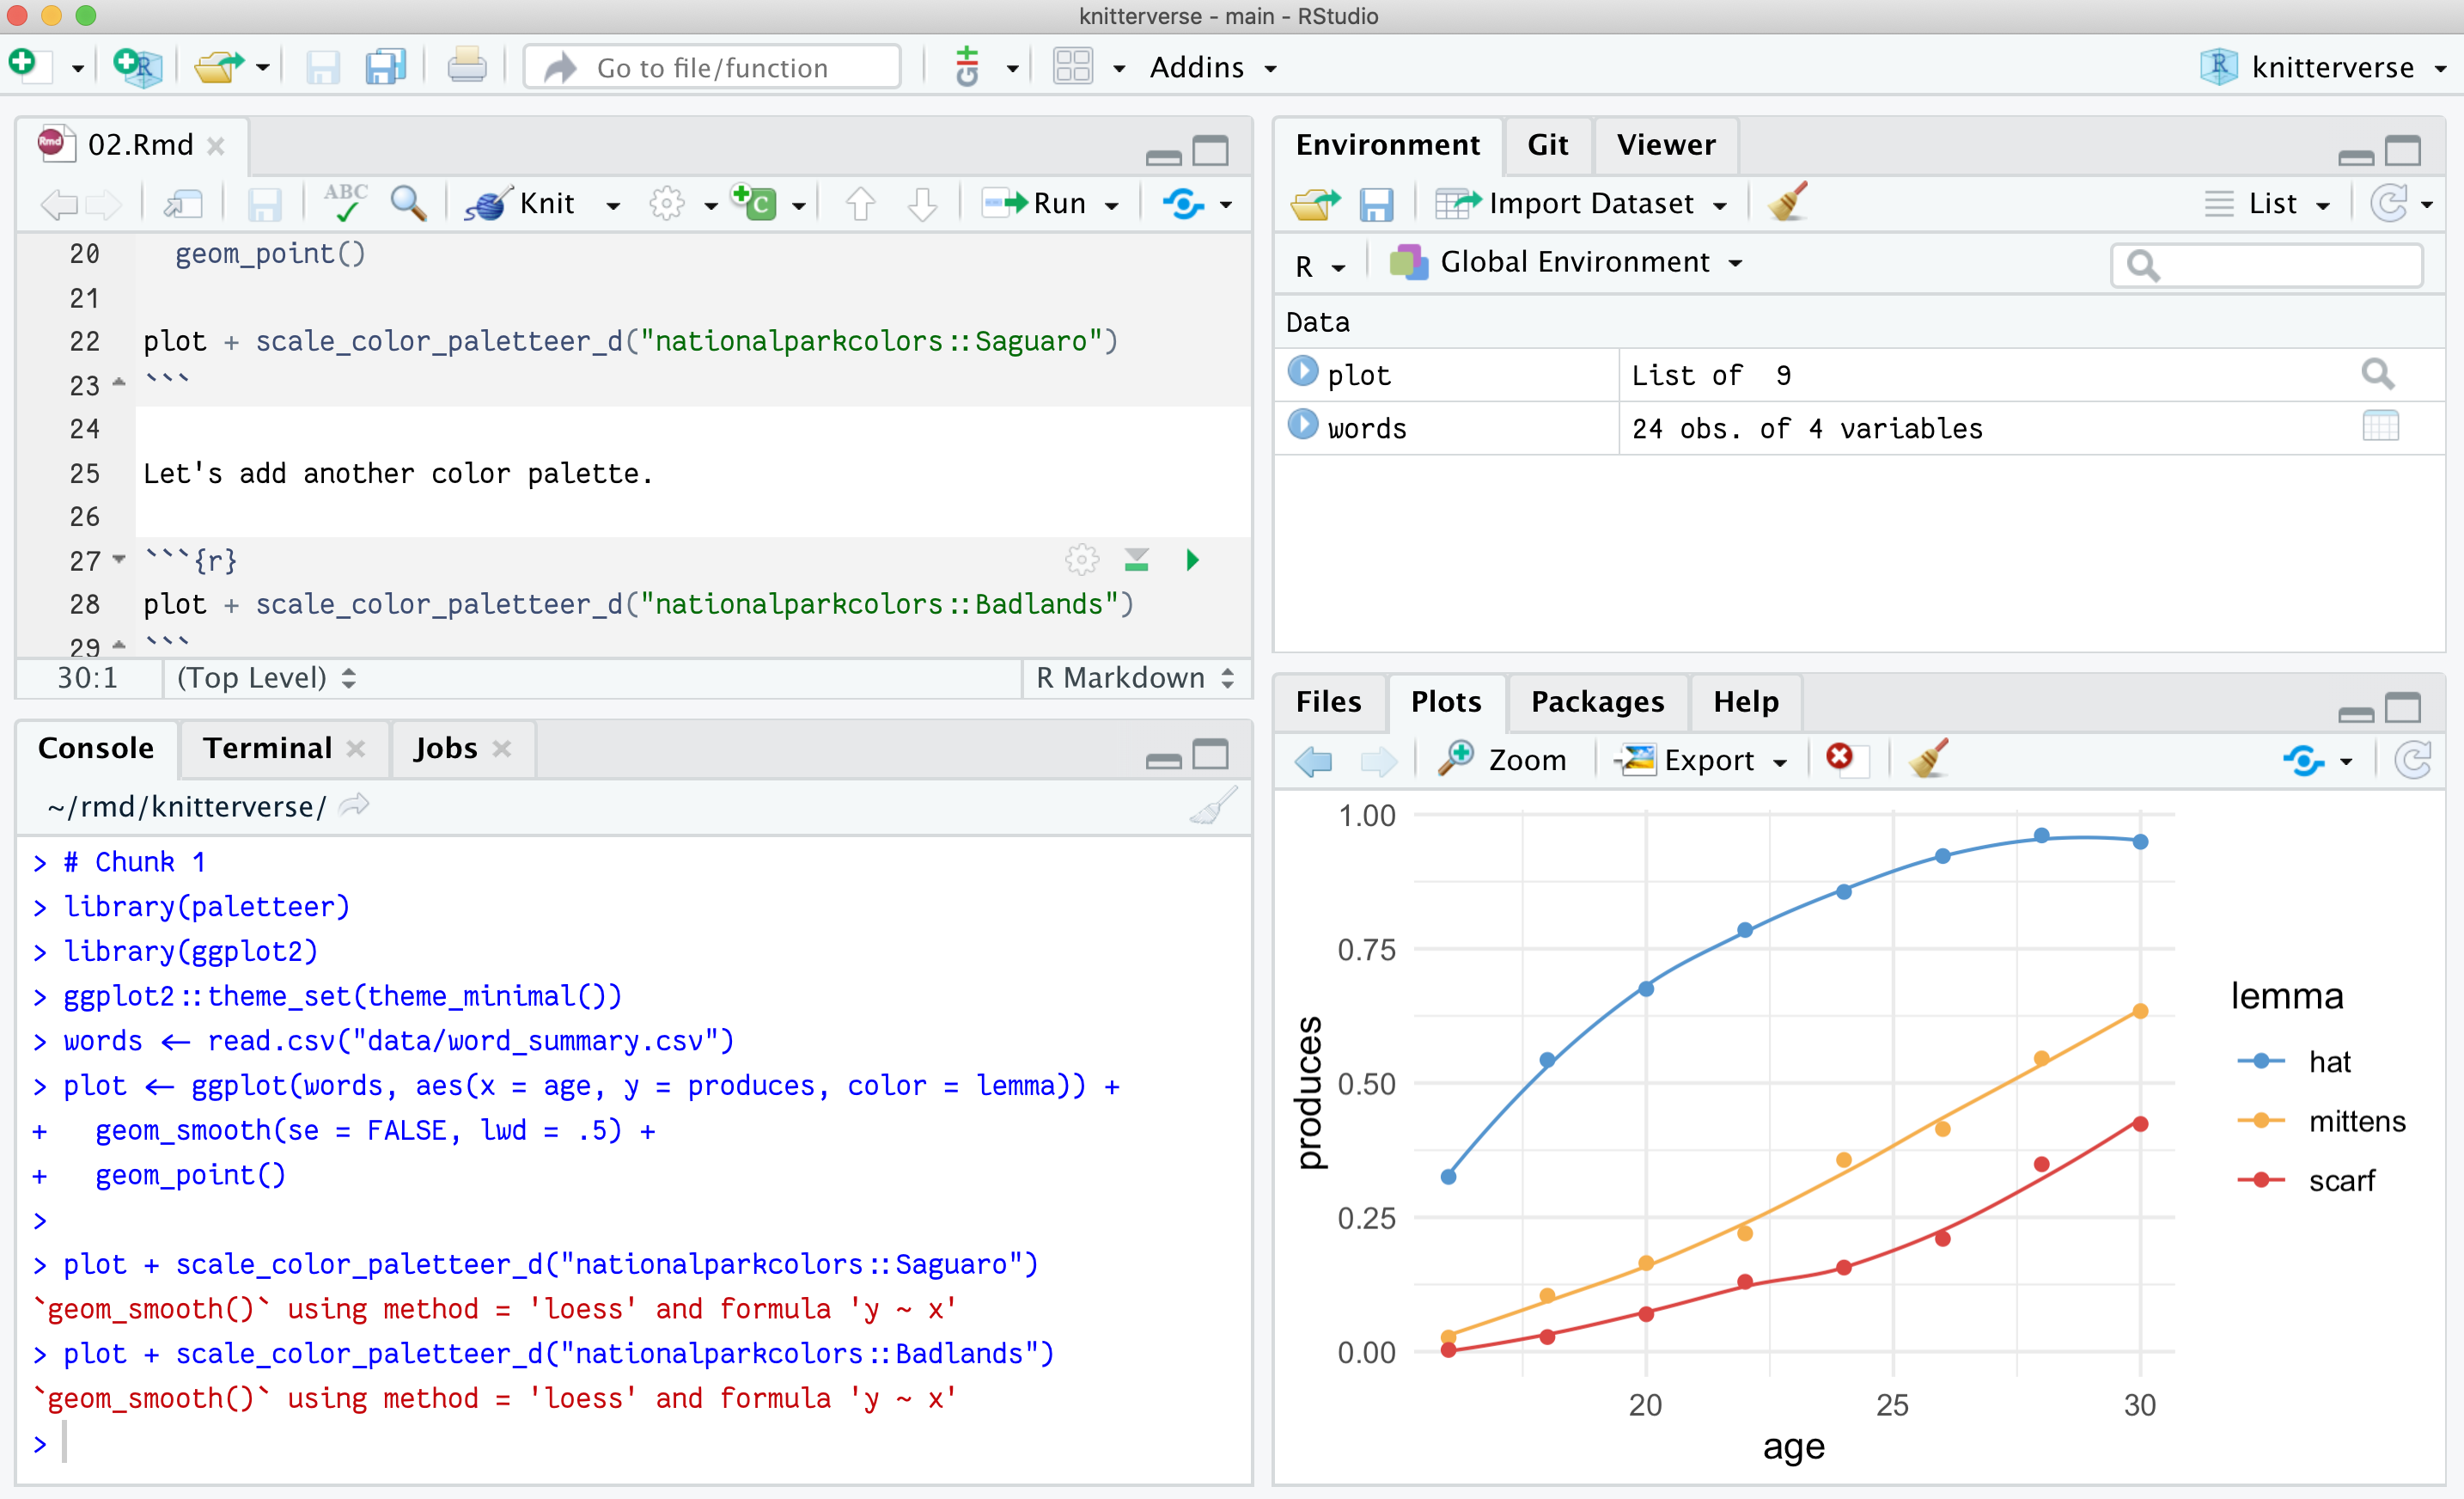Expand the words data frame entry
Screen dimensions: 2464x1499
coord(1302,425)
